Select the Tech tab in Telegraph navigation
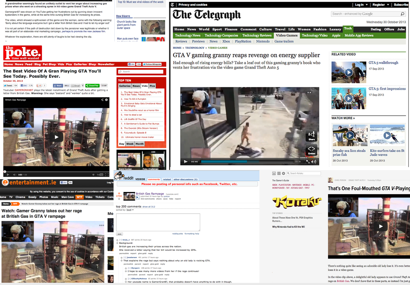The height and width of the screenshot is (285, 410). click(348, 28)
